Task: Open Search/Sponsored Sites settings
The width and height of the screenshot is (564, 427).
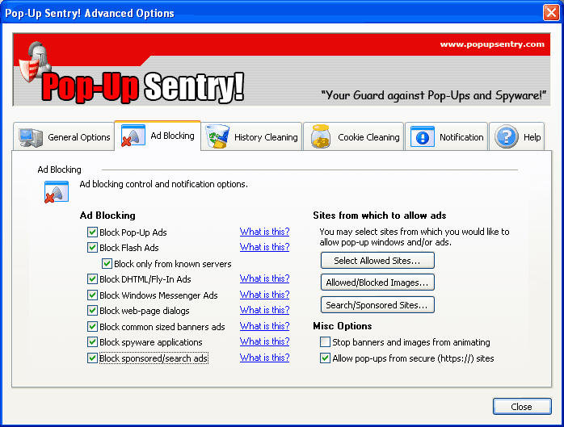Action: [377, 305]
